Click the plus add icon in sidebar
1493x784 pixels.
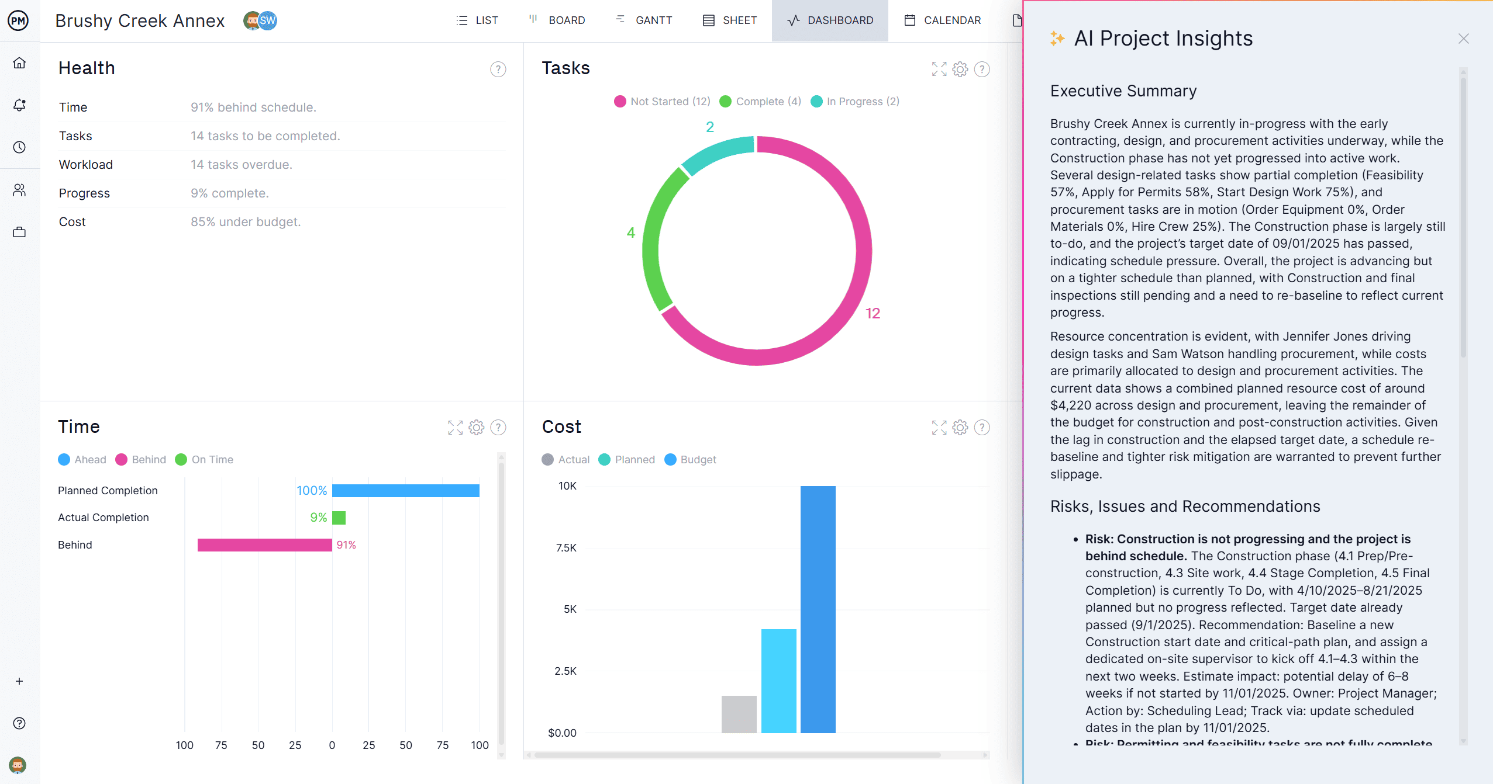19,681
